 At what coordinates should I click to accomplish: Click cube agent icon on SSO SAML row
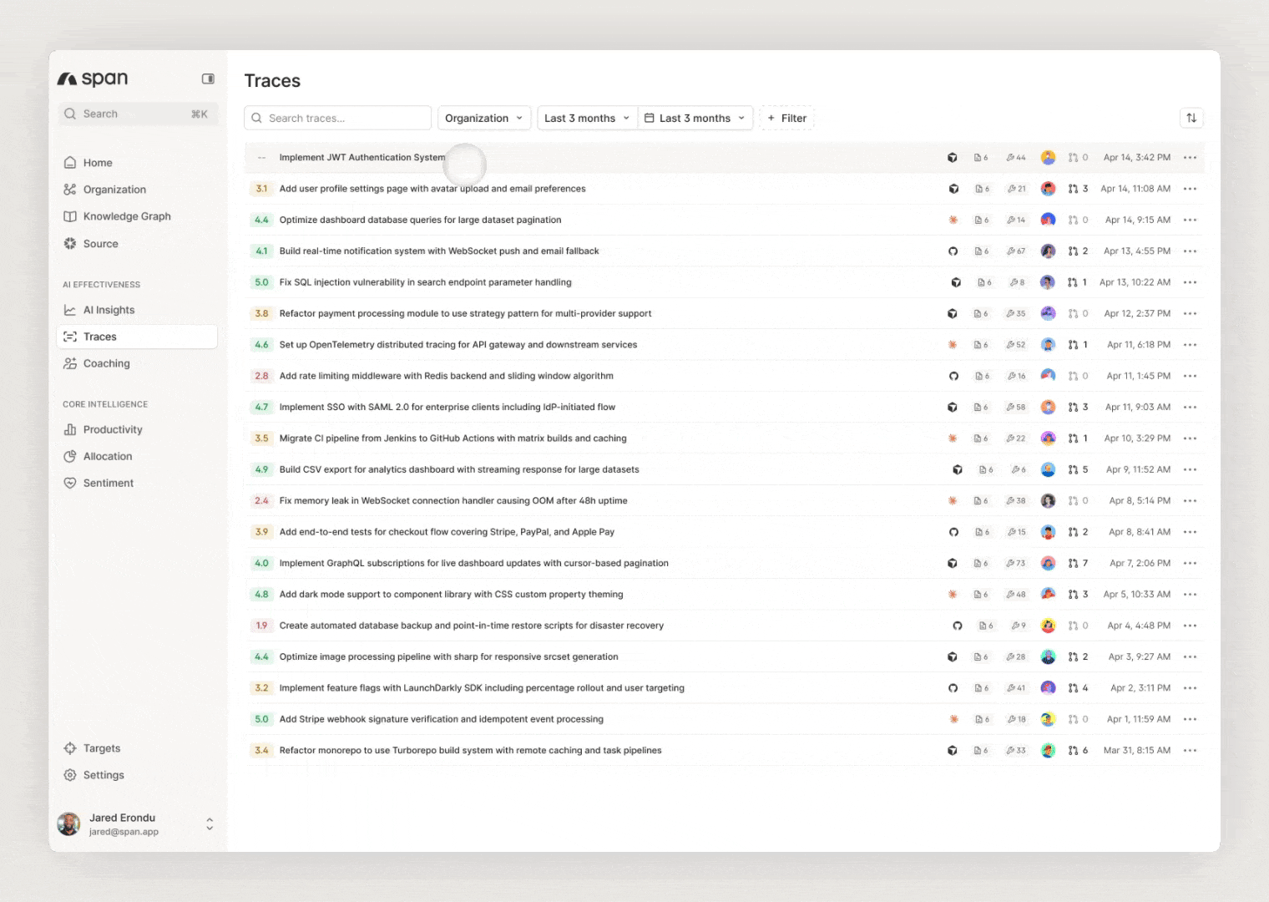click(953, 408)
